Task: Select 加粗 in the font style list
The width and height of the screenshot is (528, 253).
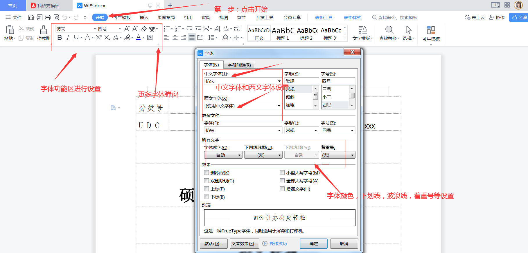Action: (290, 105)
